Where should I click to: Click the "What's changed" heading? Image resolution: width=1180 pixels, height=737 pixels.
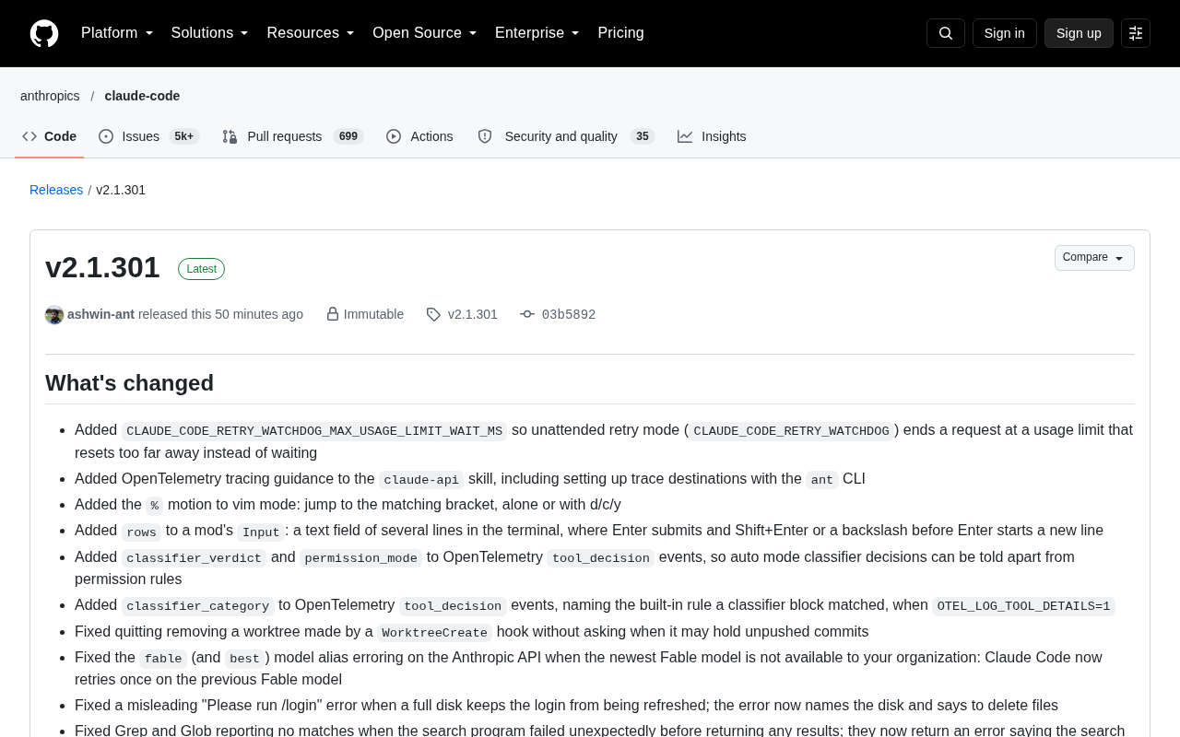click(x=129, y=383)
